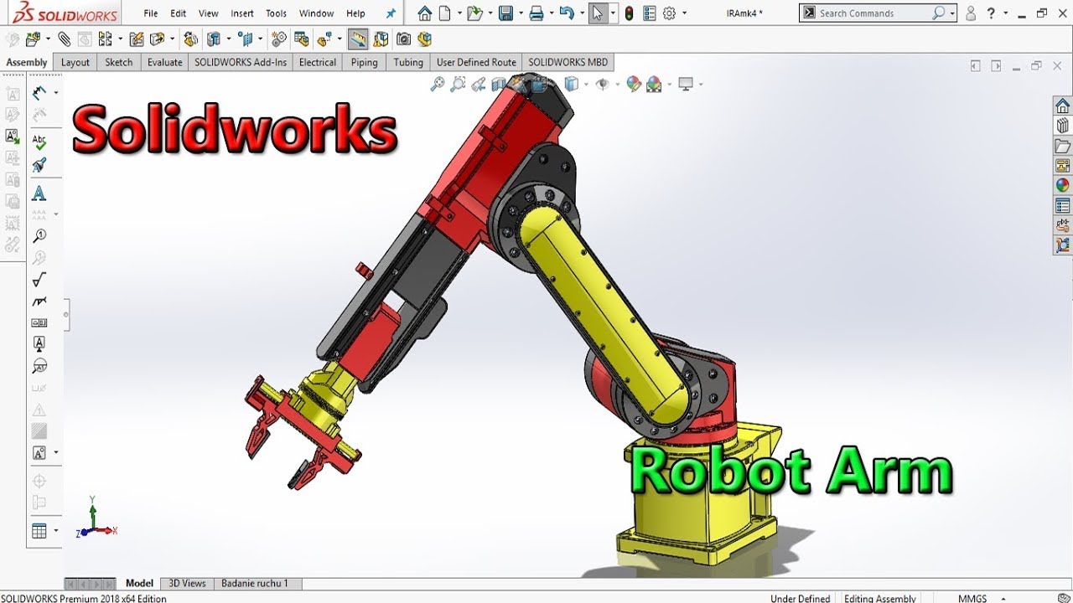This screenshot has height=603, width=1073.
Task: Create a new document with the New icon
Action: (x=445, y=13)
